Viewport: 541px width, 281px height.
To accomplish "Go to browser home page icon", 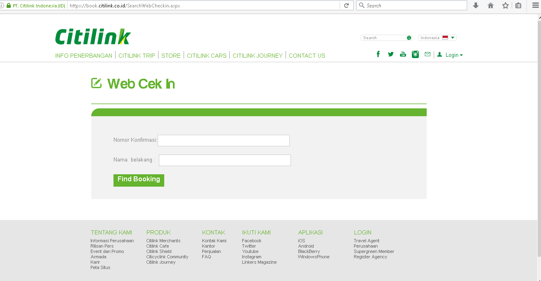I will pos(491,5).
